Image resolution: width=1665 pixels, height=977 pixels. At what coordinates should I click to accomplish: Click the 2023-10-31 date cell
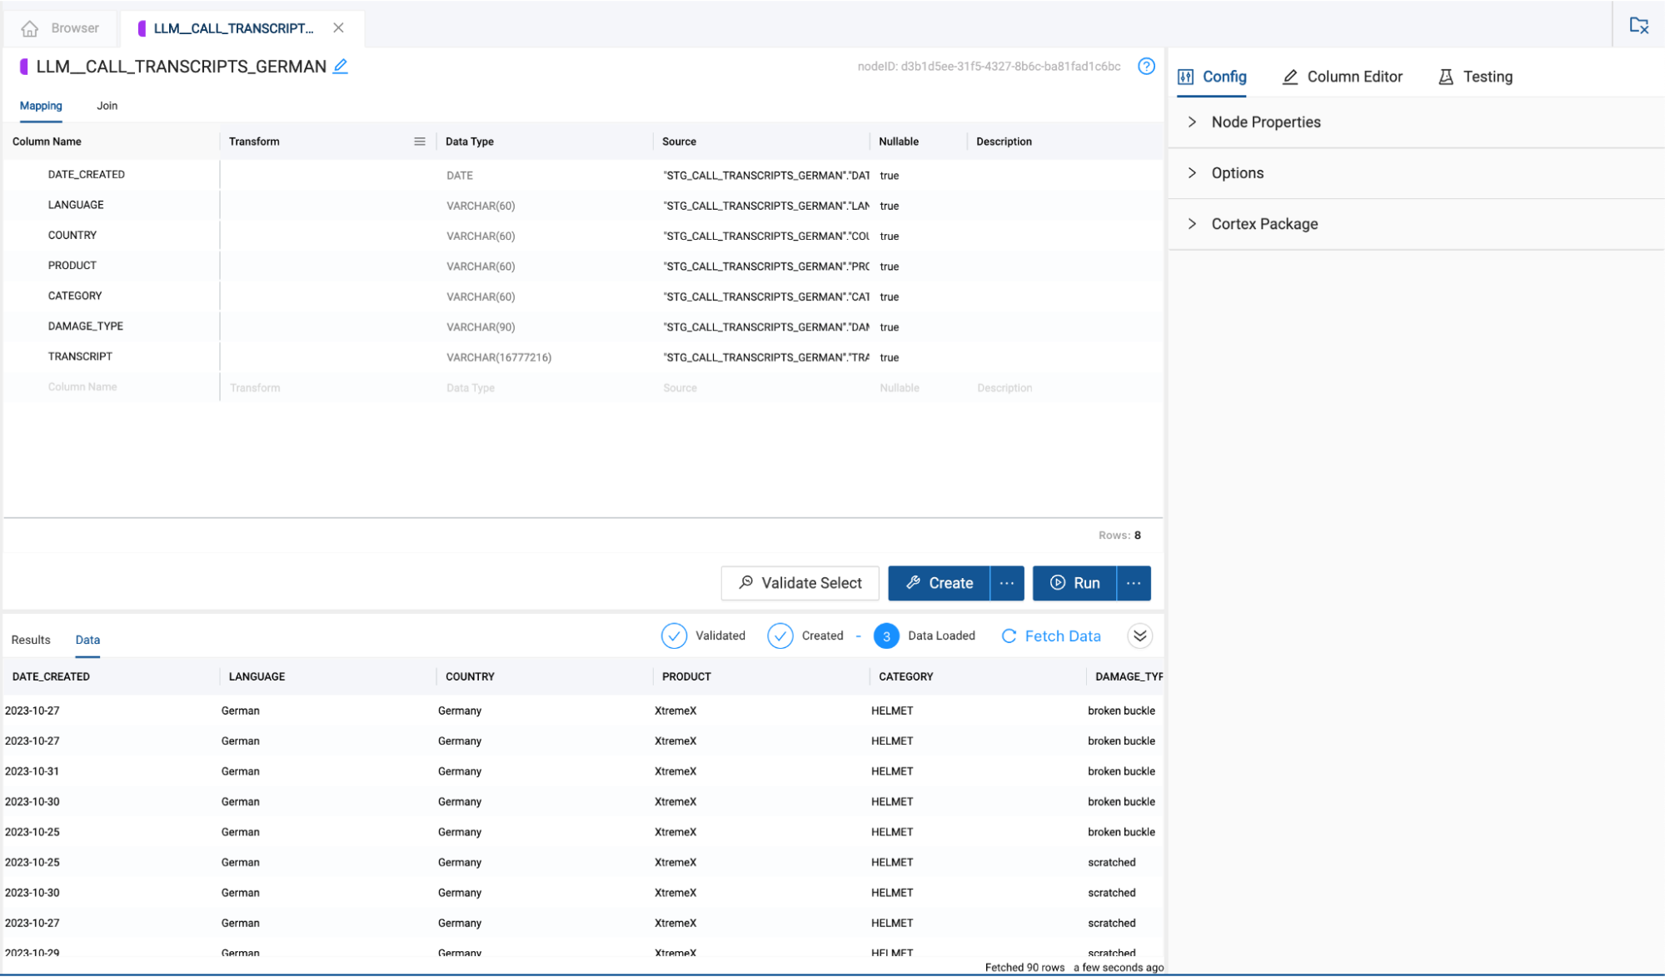click(32, 771)
